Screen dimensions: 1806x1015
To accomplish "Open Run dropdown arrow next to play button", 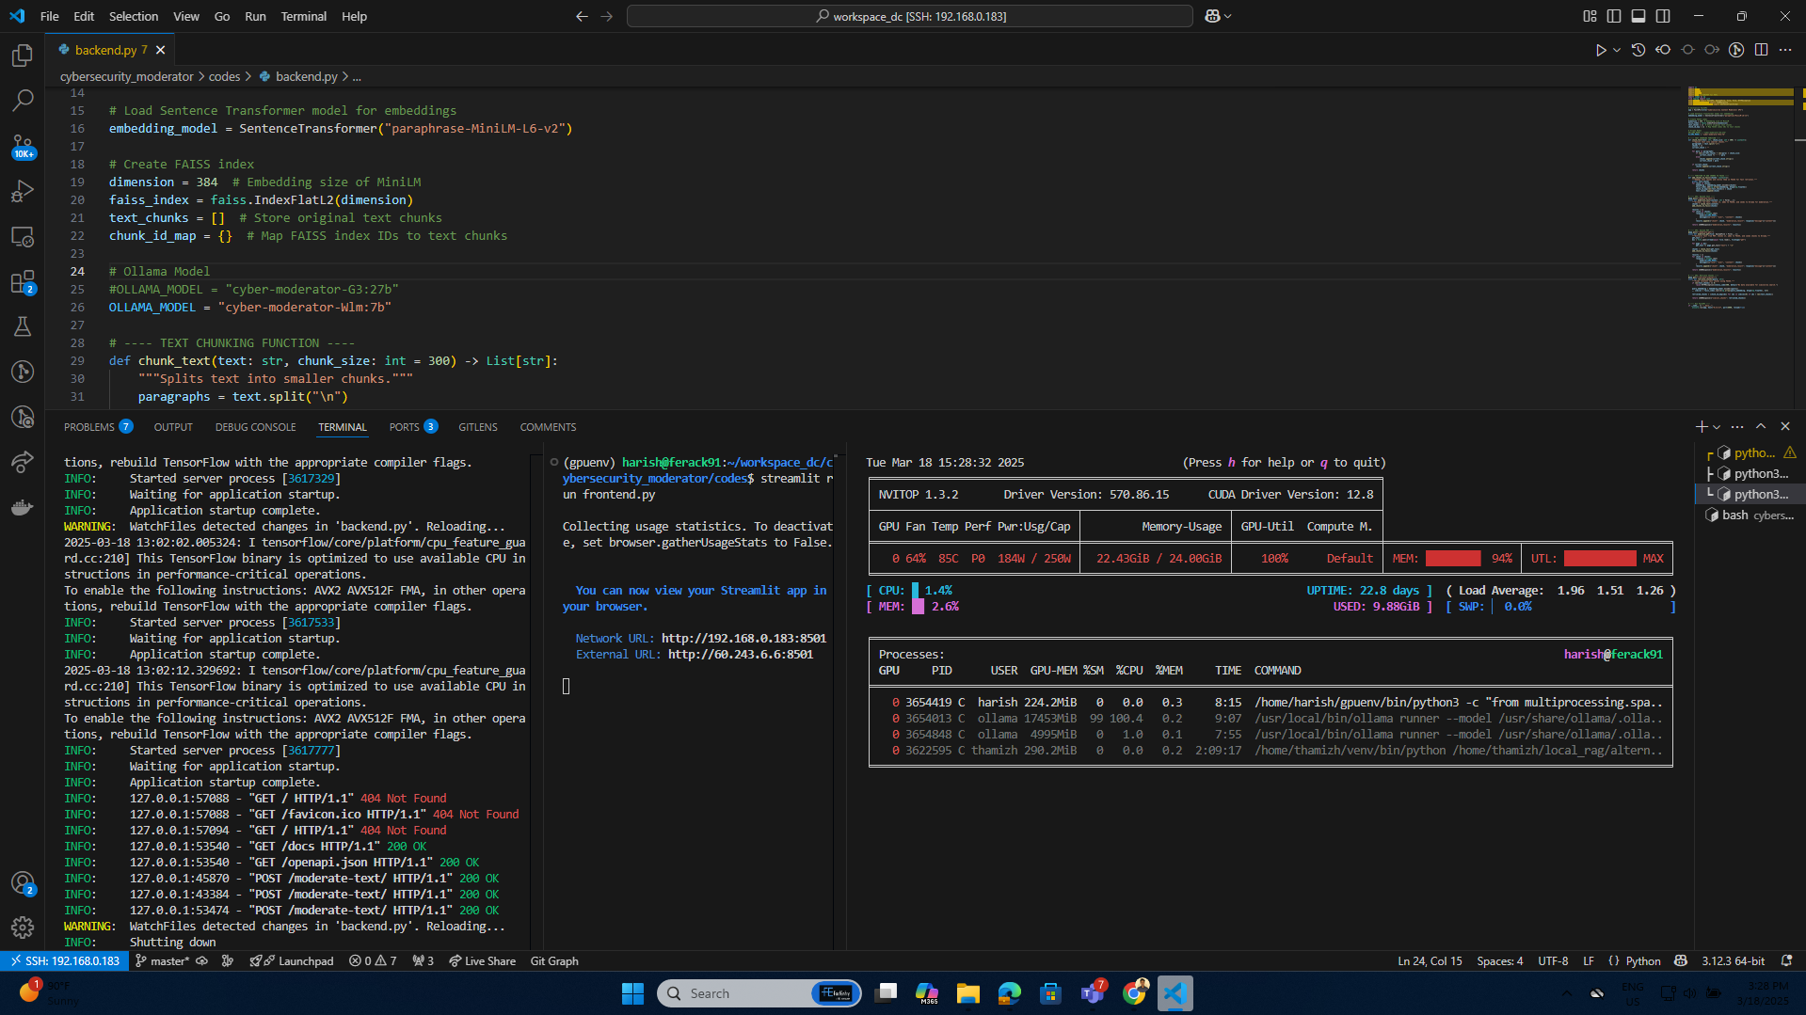I will tap(1617, 50).
